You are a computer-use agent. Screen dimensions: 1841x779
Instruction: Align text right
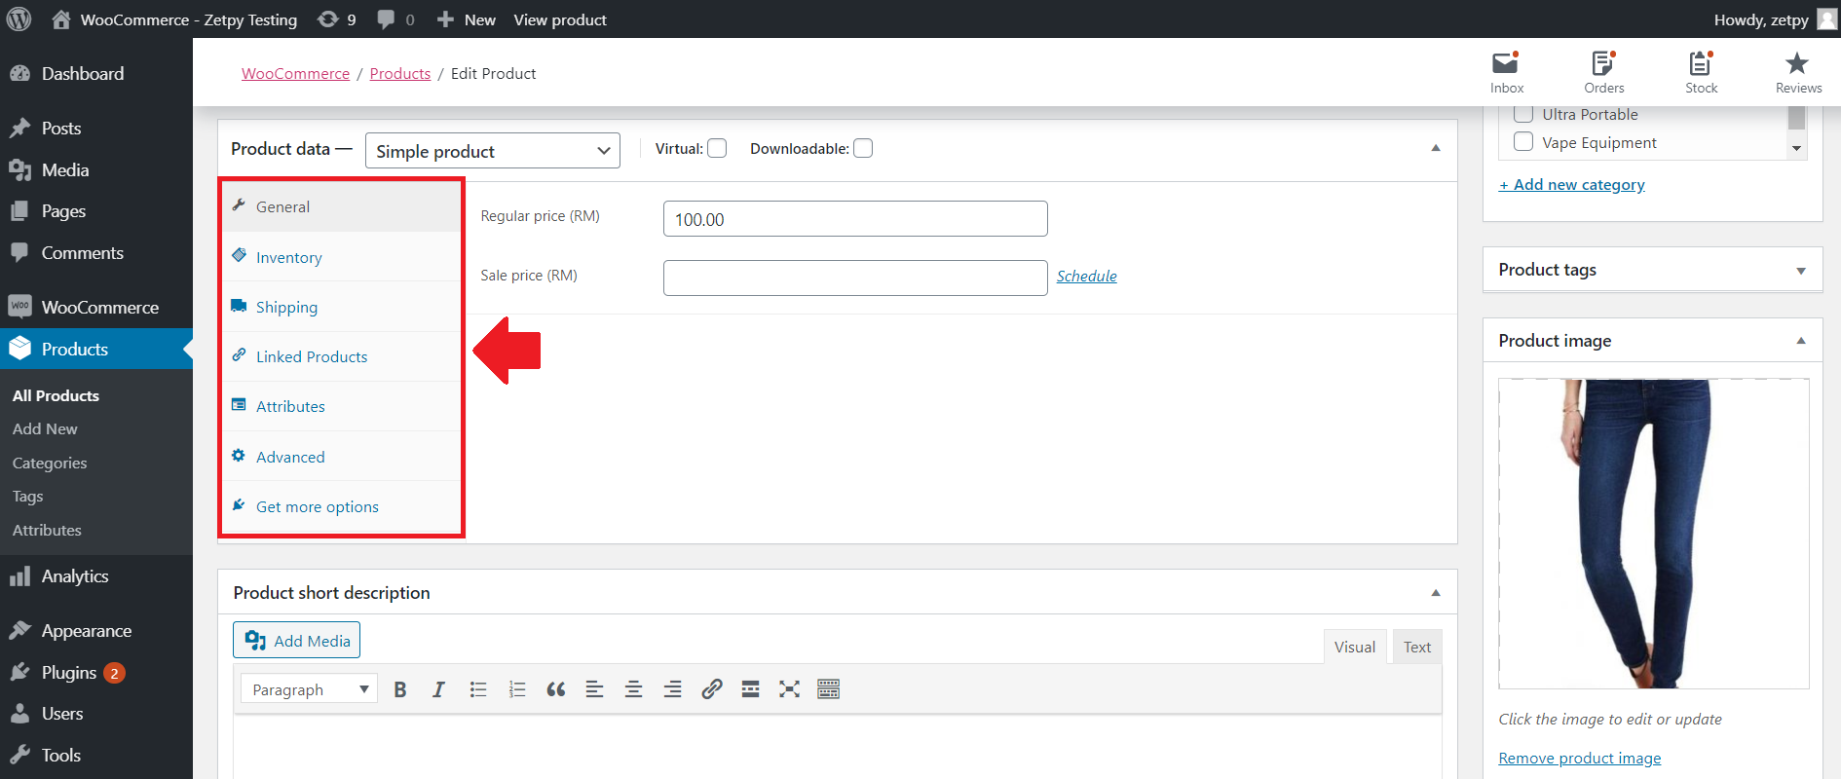tap(672, 689)
